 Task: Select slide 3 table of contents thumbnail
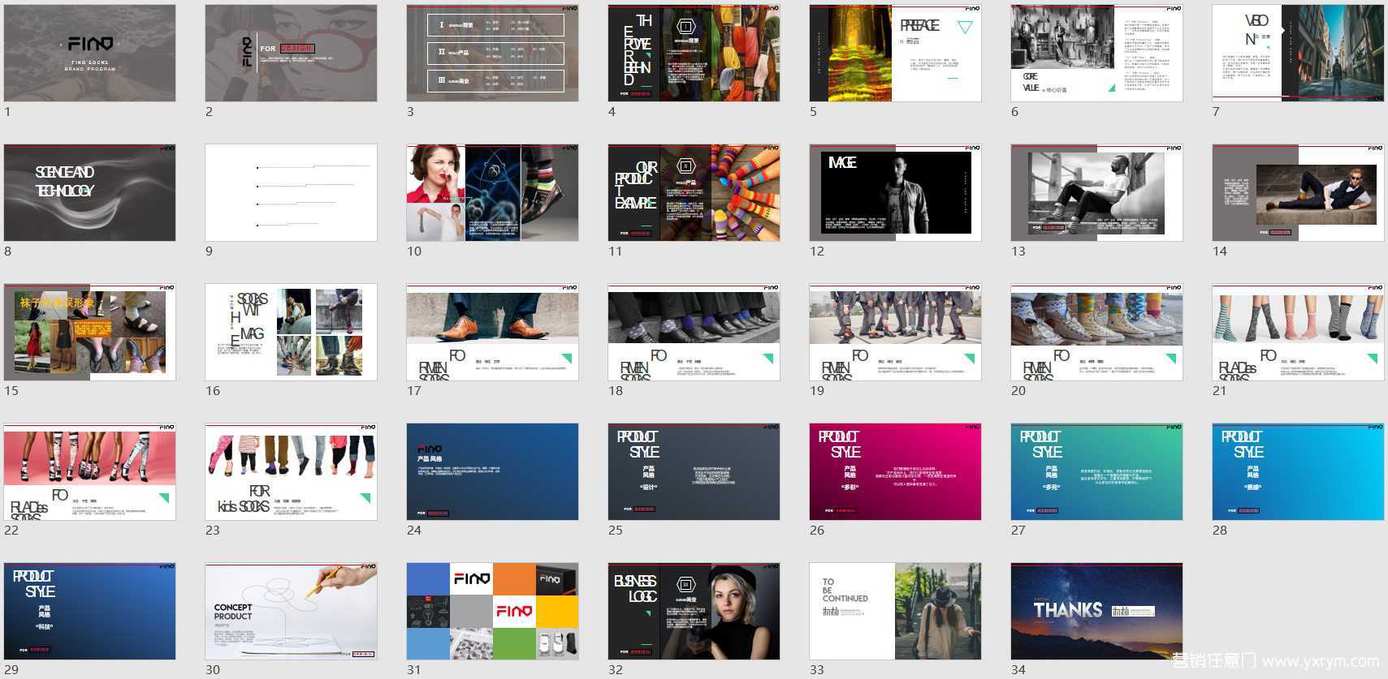[x=492, y=53]
